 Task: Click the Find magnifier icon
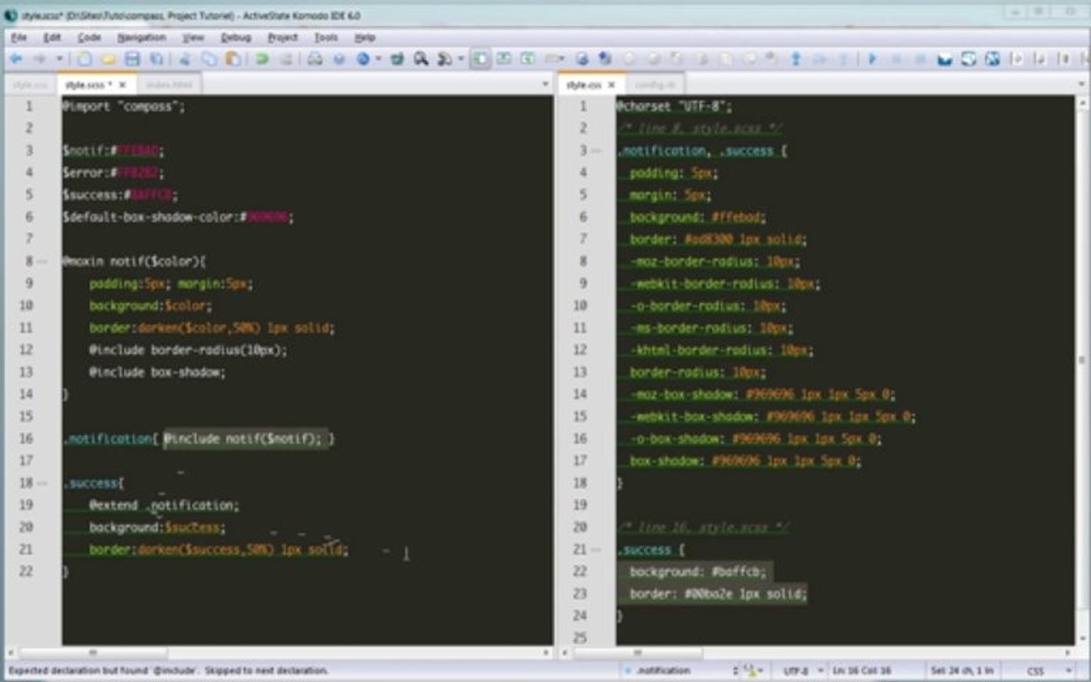click(420, 59)
